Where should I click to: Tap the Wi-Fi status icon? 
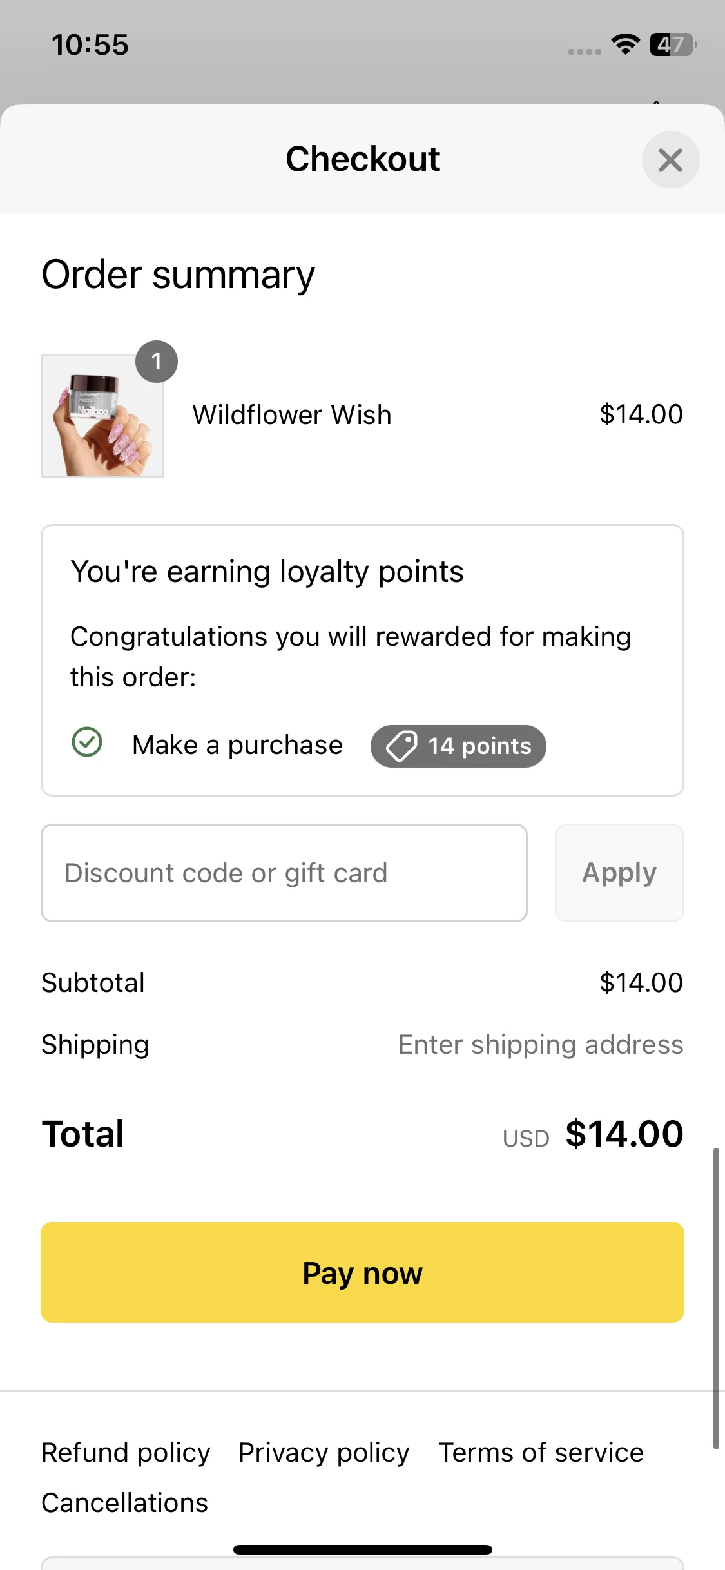tap(625, 44)
